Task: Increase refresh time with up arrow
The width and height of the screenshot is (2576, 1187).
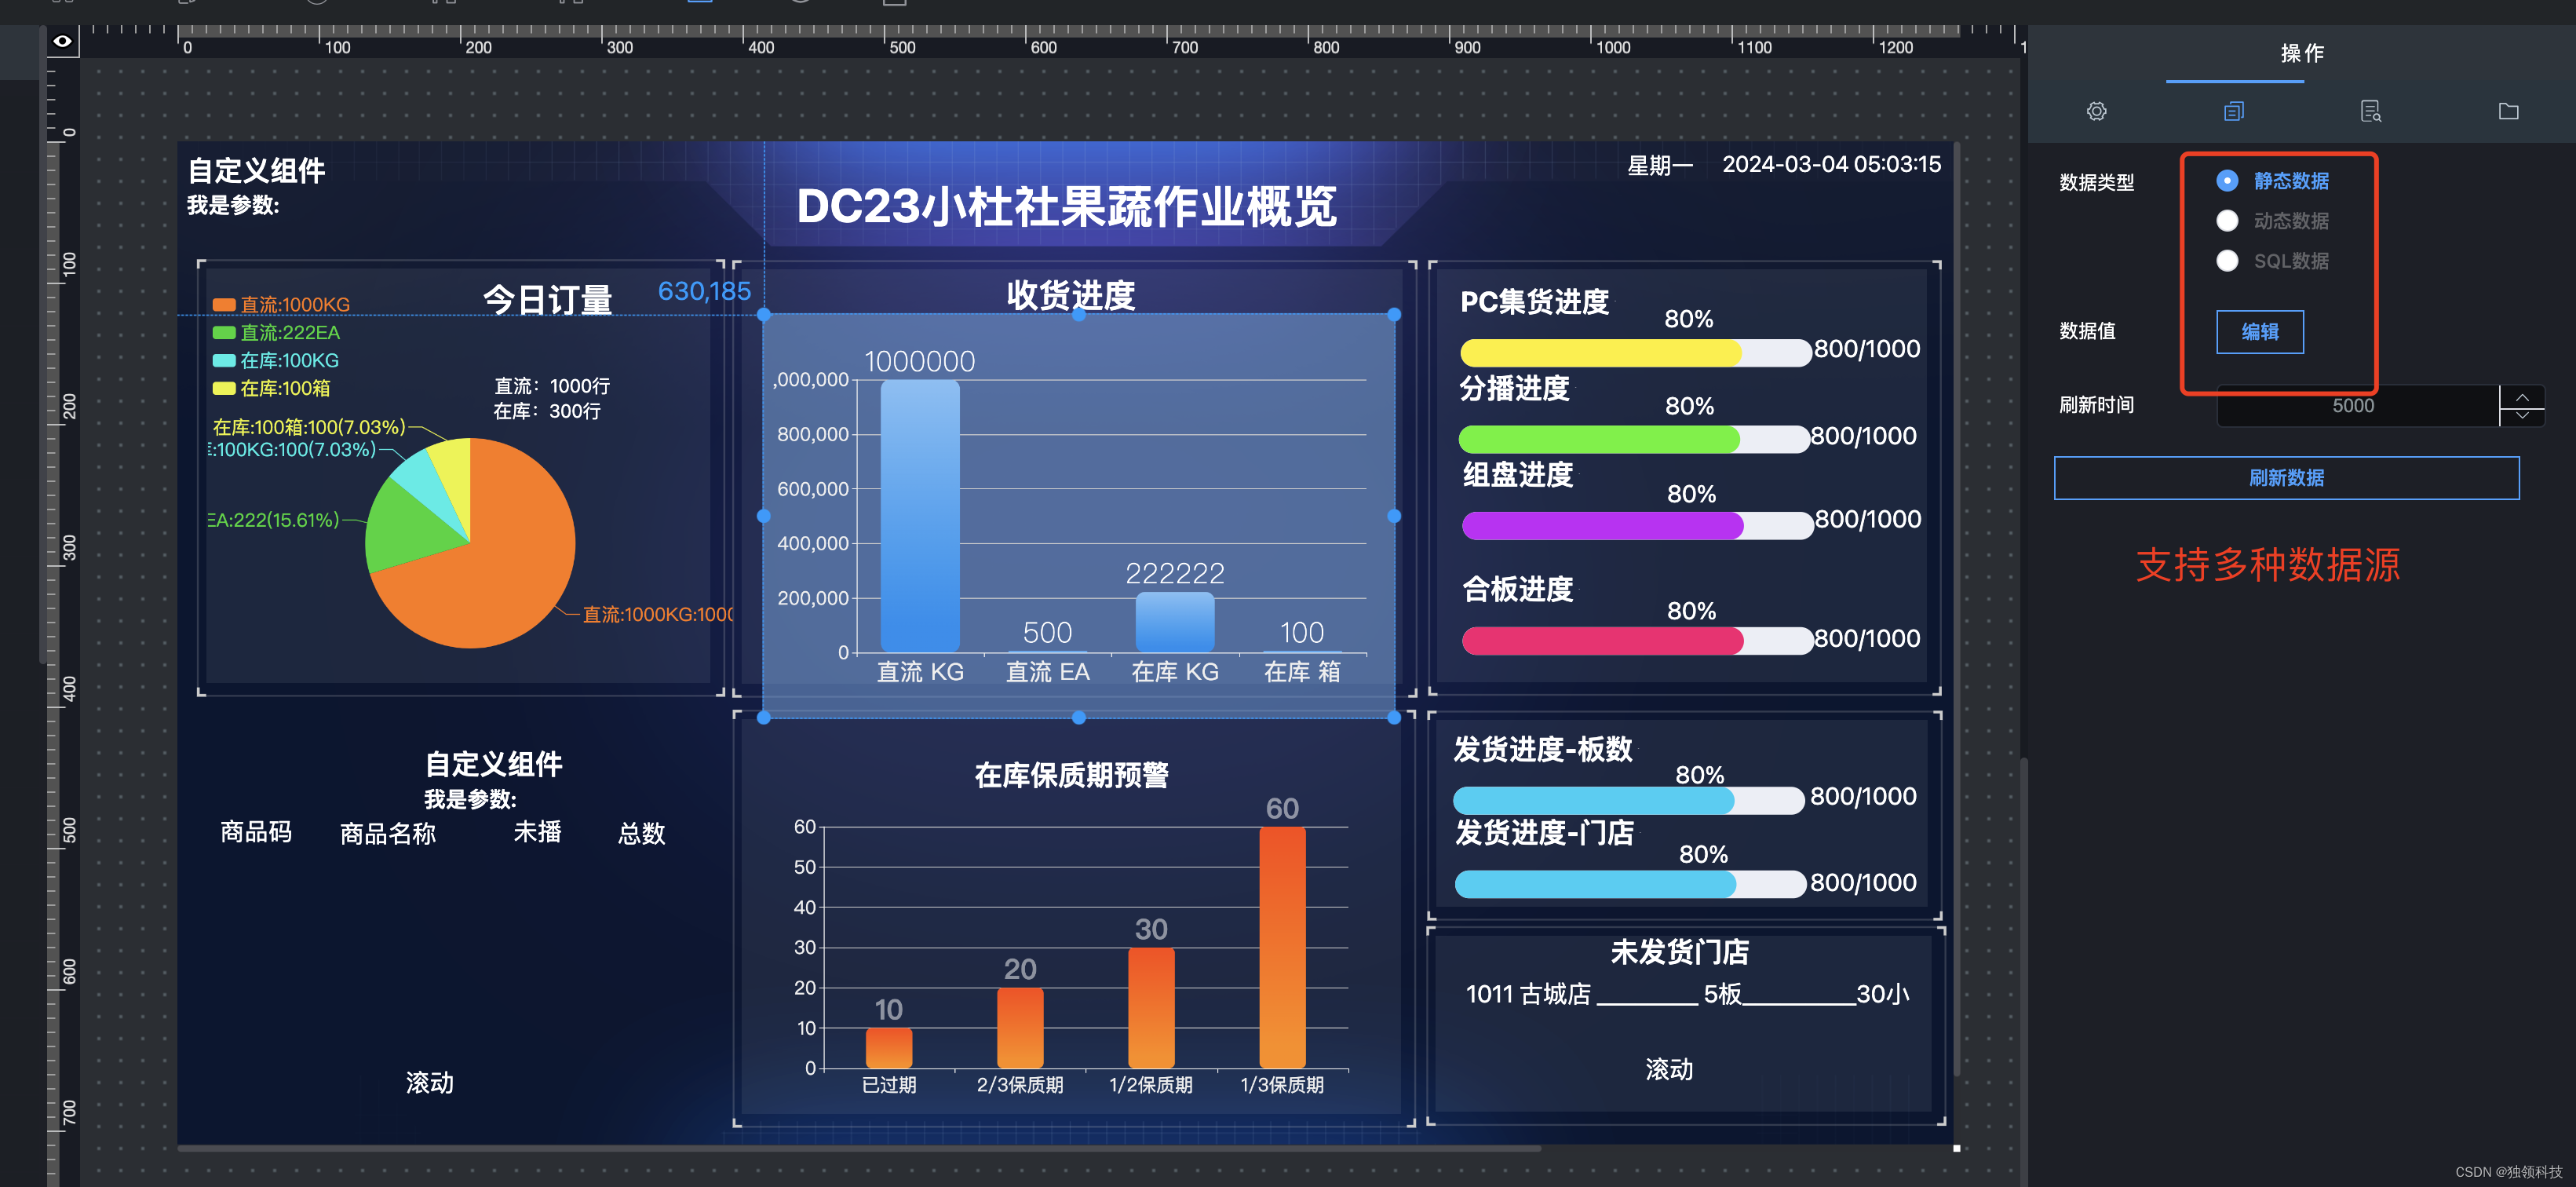Action: [x=2522, y=397]
